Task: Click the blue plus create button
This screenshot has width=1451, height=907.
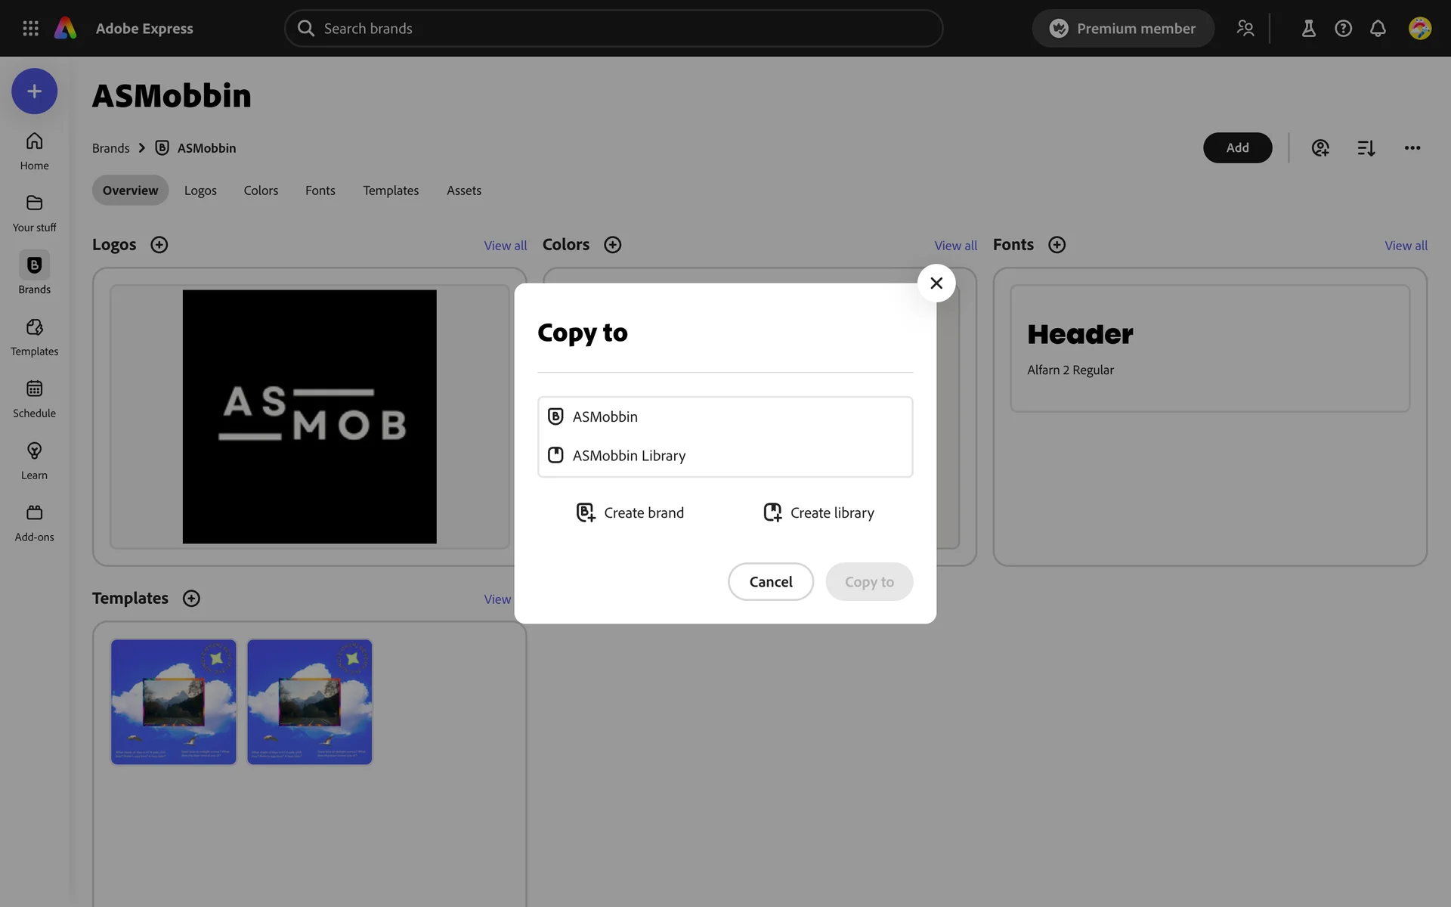Action: pyautogui.click(x=34, y=91)
